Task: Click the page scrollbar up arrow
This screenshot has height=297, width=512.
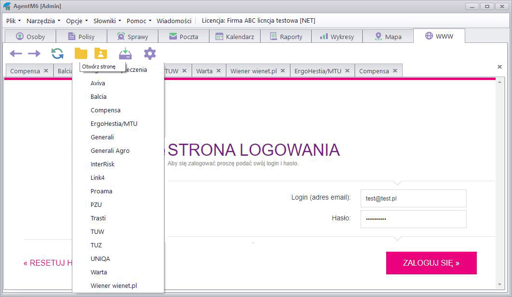Action: pos(499,82)
